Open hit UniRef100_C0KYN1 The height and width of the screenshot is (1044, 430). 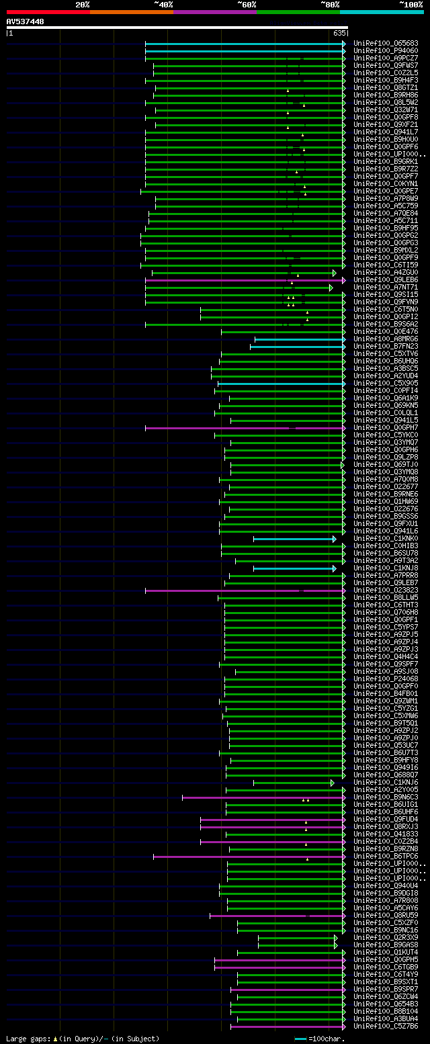[386, 183]
